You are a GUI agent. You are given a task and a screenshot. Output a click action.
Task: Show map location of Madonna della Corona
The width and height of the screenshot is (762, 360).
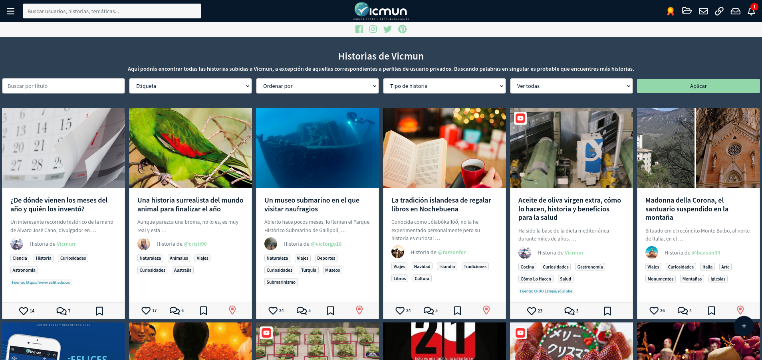coord(740,310)
